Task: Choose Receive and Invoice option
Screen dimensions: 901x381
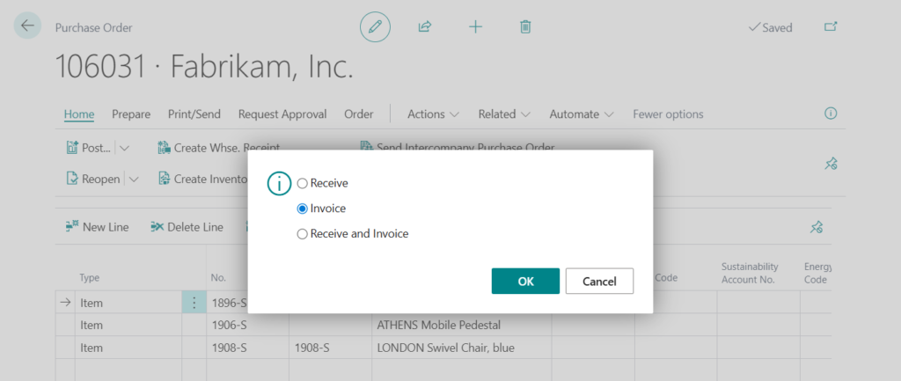Action: [x=303, y=234]
